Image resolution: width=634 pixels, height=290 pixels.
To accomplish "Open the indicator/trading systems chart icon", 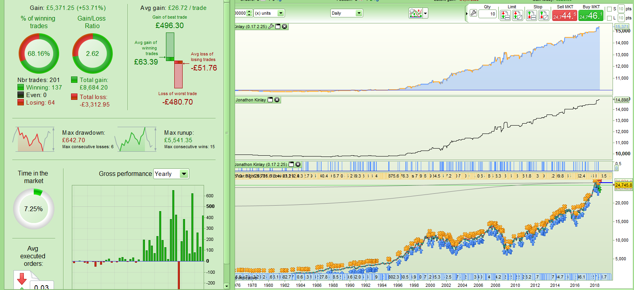I will pos(415,13).
